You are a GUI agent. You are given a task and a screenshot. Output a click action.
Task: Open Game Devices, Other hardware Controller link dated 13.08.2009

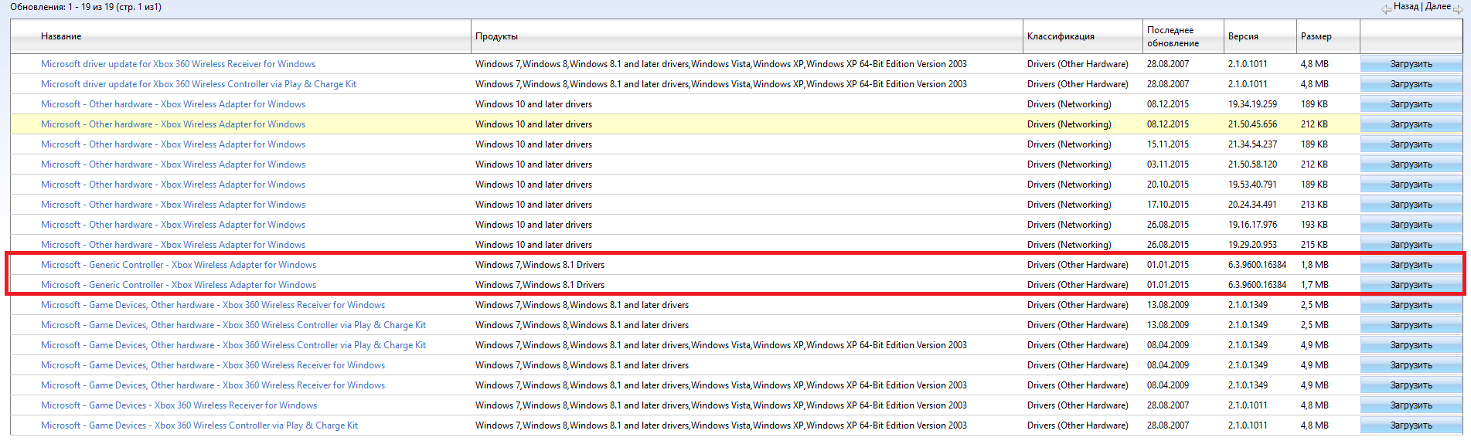(x=233, y=325)
